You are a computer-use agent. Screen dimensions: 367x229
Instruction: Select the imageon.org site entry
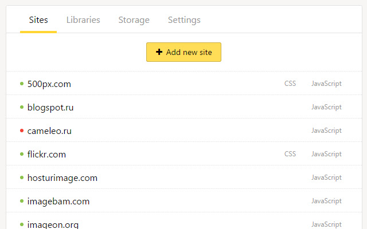[53, 224]
